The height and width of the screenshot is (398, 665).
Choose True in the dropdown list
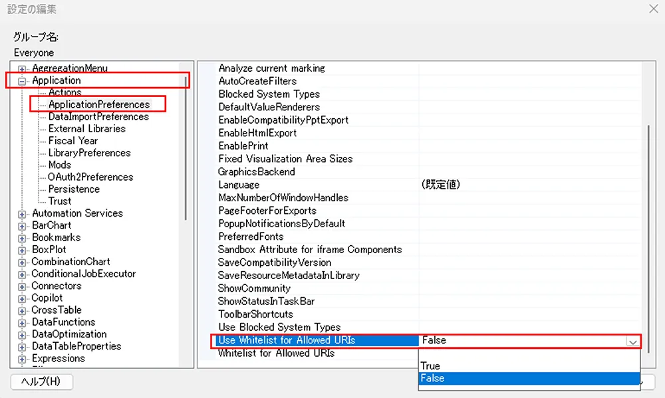tap(430, 366)
